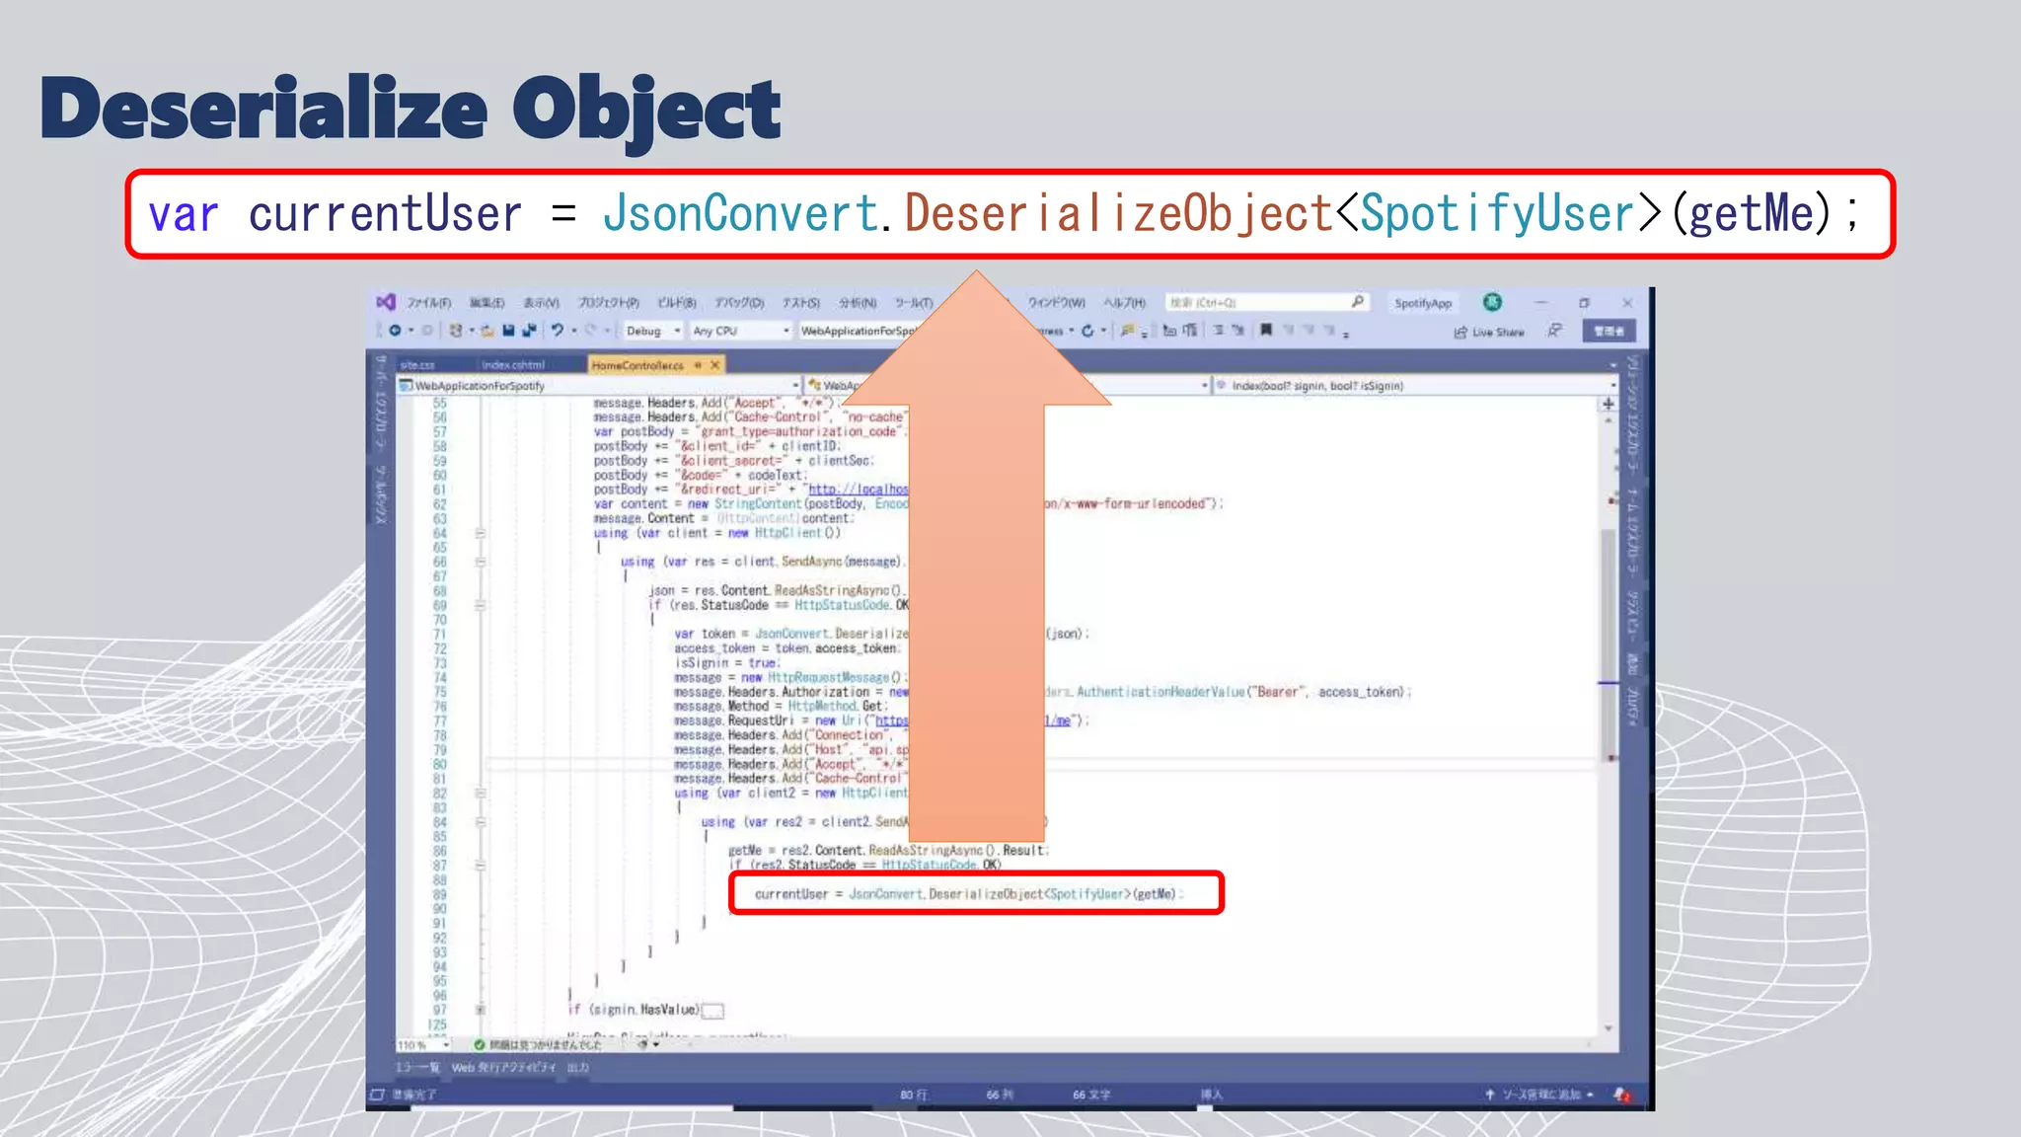This screenshot has width=2021, height=1137.
Task: Open the Debug configuration dropdown
Action: 654,331
